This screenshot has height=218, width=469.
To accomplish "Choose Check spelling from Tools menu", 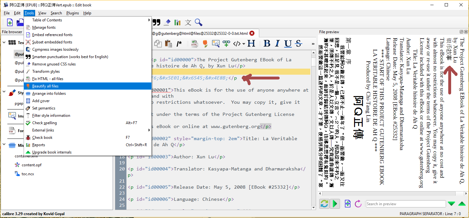I will pyautogui.click(x=45, y=123).
